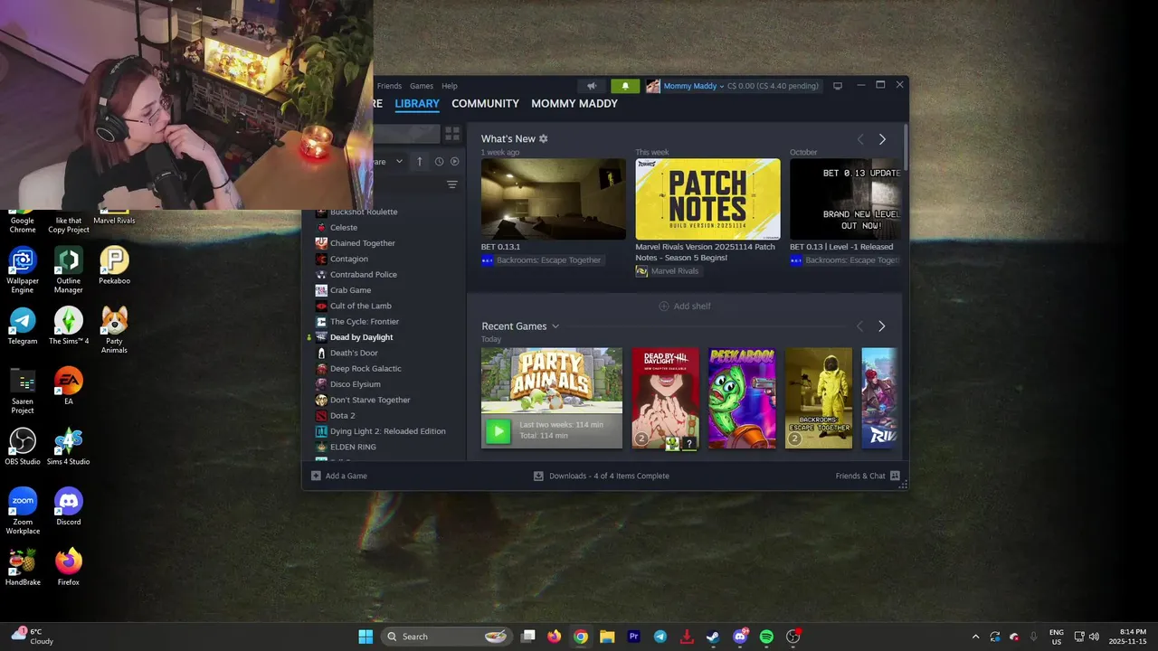Screen dimensions: 1158x651
Task: Select Dead by Daylight in library list
Action: [x=362, y=337]
